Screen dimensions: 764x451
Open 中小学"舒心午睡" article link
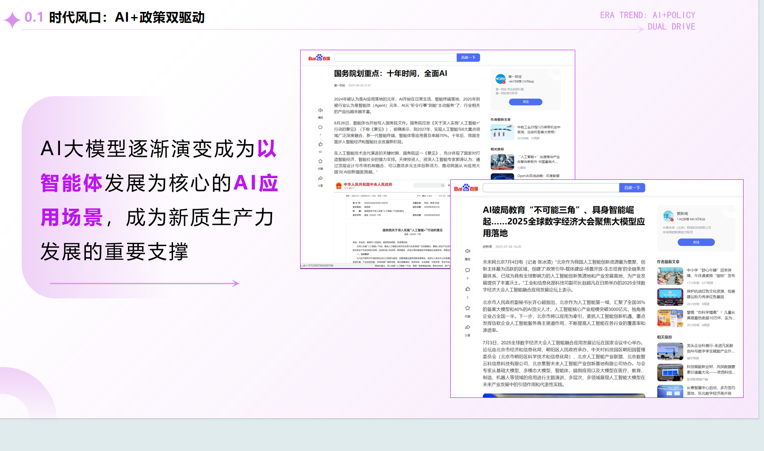click(x=710, y=273)
